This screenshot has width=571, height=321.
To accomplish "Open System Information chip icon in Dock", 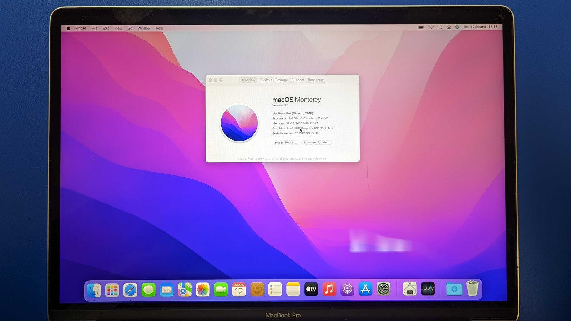I will (x=410, y=289).
